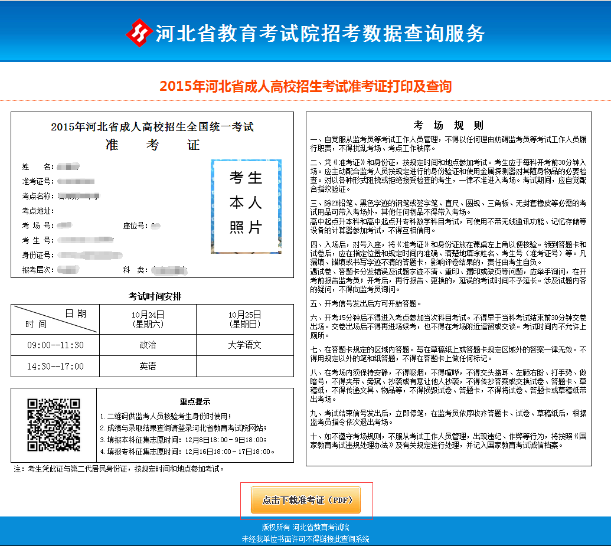Image resolution: width=611 pixels, height=546 pixels.
Task: Click the footer notice 未经我单位书面许可不得链接此查询系统
Action: (305, 539)
